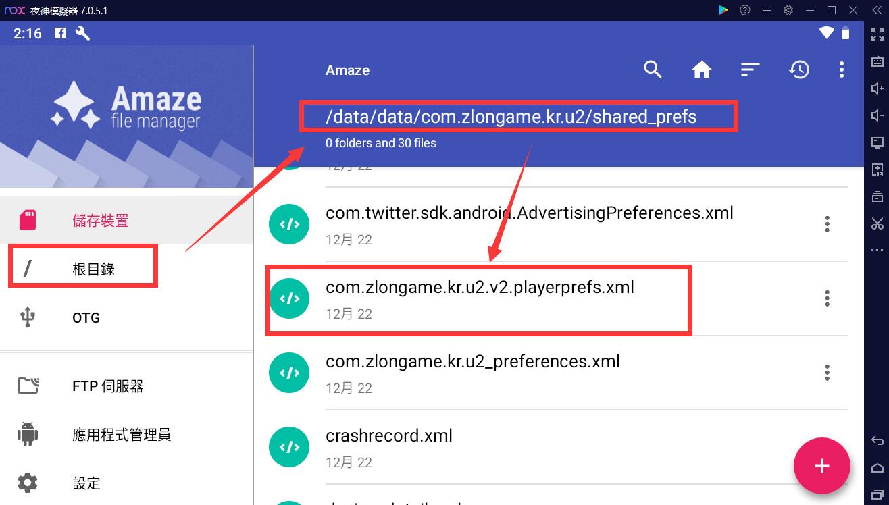The height and width of the screenshot is (505, 889).
Task: Click Nox install APK icon
Action: point(877,169)
